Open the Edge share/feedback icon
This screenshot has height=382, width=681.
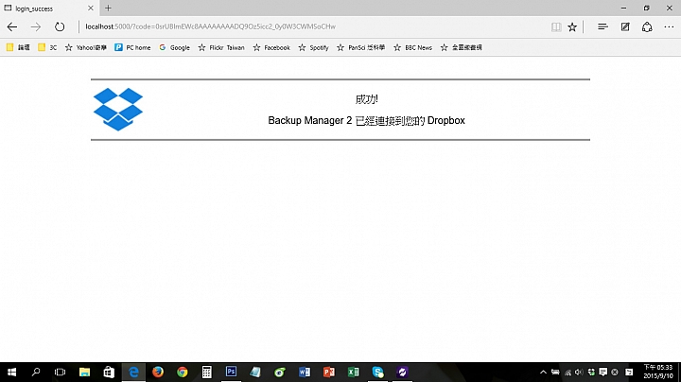click(x=647, y=26)
